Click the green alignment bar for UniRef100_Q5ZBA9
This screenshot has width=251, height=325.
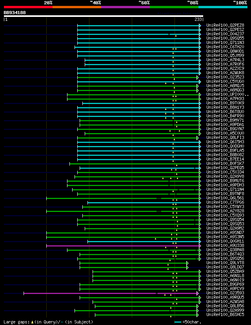(146, 272)
